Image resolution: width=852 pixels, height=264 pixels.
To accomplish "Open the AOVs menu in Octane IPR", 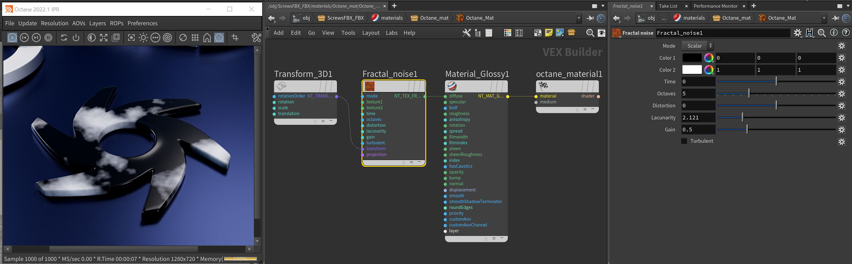I will (x=79, y=23).
